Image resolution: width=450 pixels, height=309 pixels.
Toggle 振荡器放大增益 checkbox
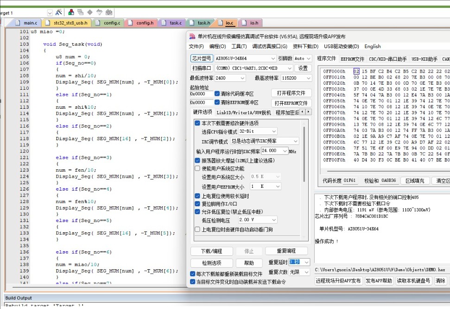tap(197, 161)
